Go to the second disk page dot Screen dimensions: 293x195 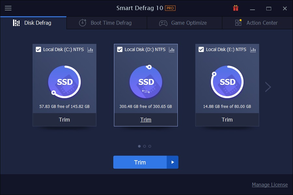[x=145, y=146]
